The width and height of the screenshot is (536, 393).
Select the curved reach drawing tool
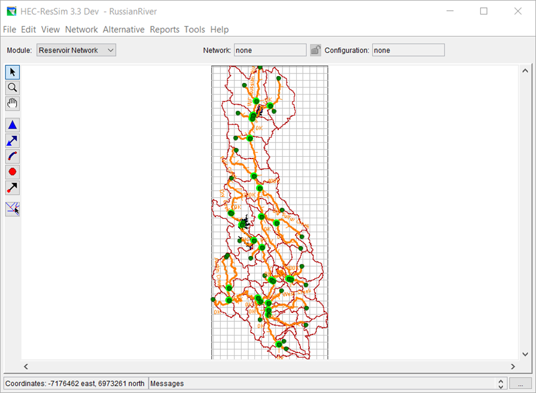click(13, 156)
